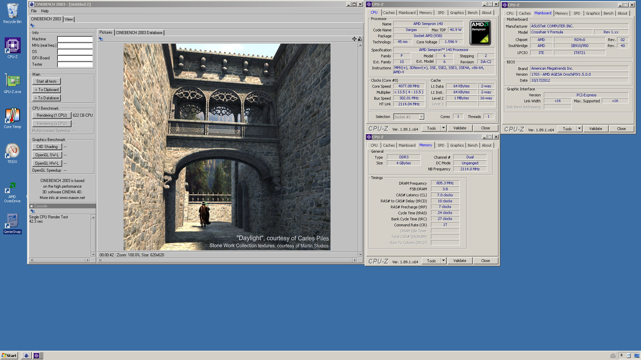Launch the CPU-Z desktop shortcut

(x=12, y=48)
